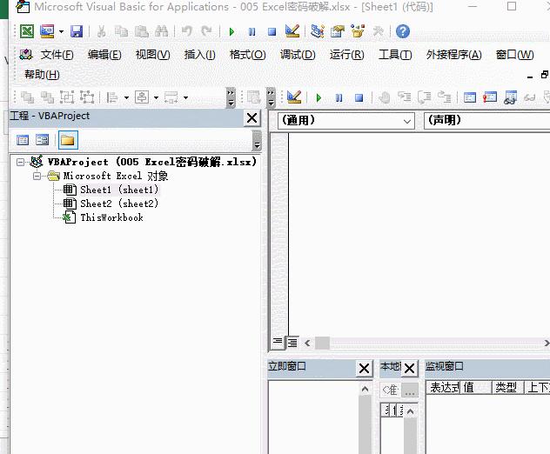
Task: Click the Send to Back toolbar icon
Action: click(47, 97)
